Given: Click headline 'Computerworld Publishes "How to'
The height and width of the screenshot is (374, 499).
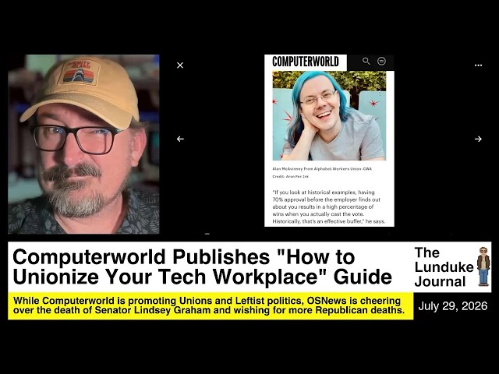Looking at the screenshot, I should (184, 257).
